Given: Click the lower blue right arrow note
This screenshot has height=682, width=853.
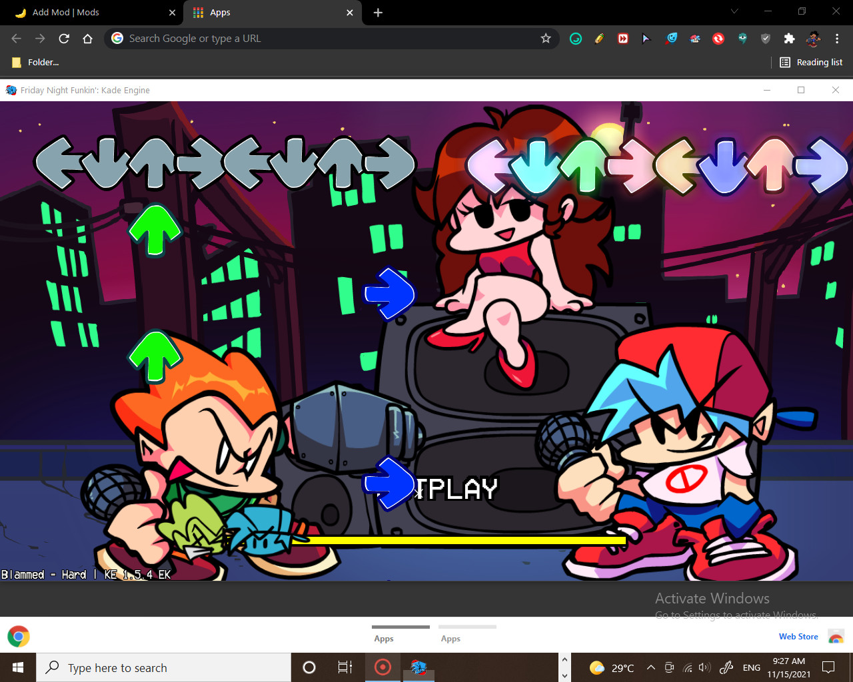Looking at the screenshot, I should 389,484.
